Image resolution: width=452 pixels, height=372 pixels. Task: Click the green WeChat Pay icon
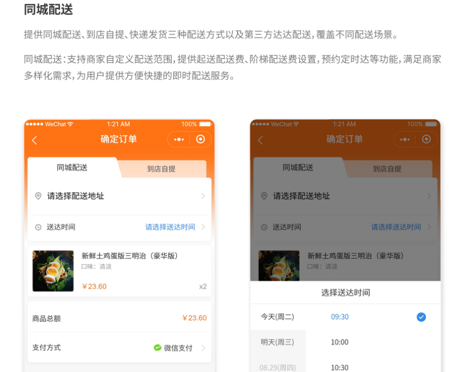click(157, 348)
